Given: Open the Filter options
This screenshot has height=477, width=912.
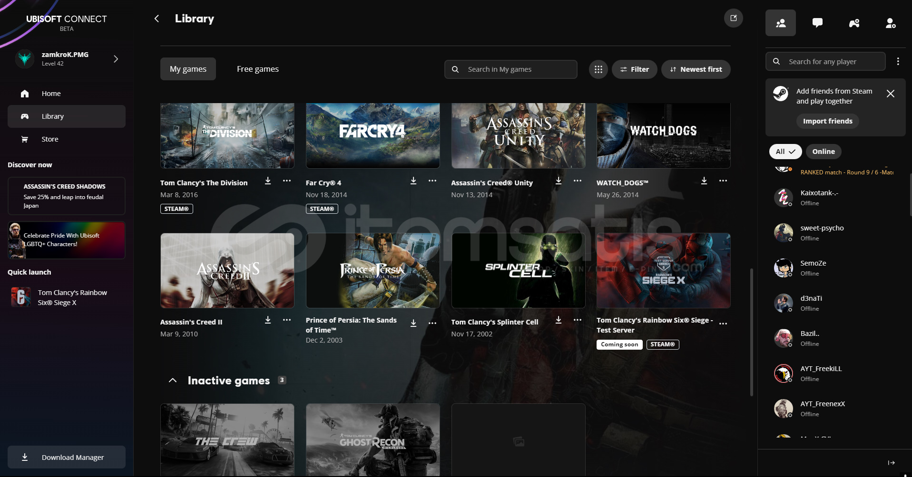Looking at the screenshot, I should 635,69.
